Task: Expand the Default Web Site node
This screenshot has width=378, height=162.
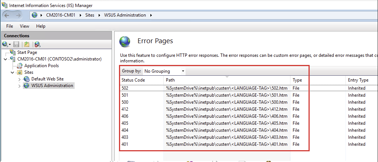Action: coord(20,79)
